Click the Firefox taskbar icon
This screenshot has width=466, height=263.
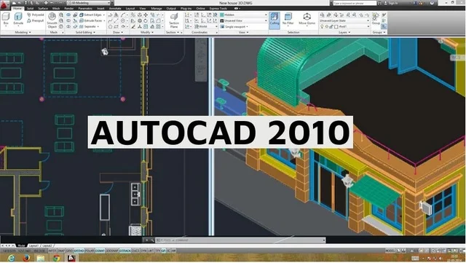(x=26, y=258)
